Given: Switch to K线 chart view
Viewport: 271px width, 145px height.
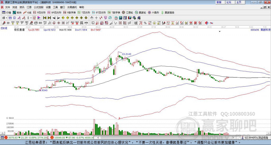Looking at the screenshot, I should coord(27,13).
